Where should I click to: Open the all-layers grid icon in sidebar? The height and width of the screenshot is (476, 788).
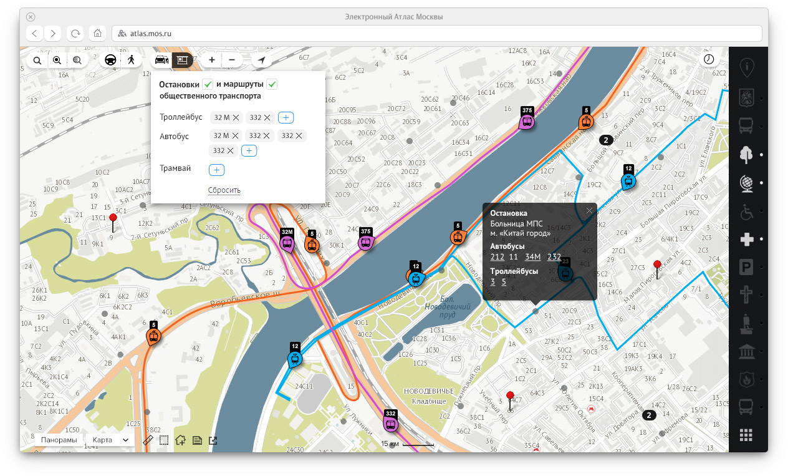746,435
